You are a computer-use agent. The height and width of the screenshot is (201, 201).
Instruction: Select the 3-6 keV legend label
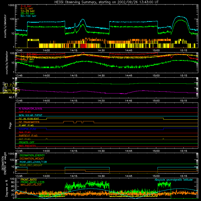(26, 6)
